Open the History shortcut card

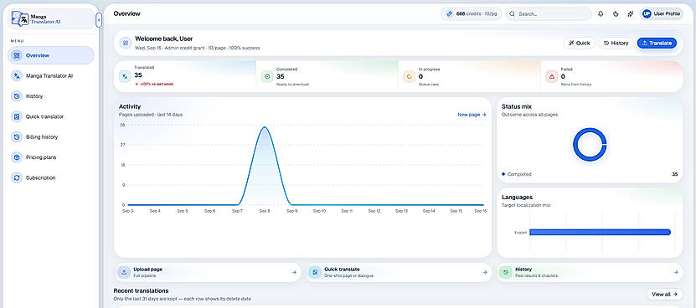(590, 273)
